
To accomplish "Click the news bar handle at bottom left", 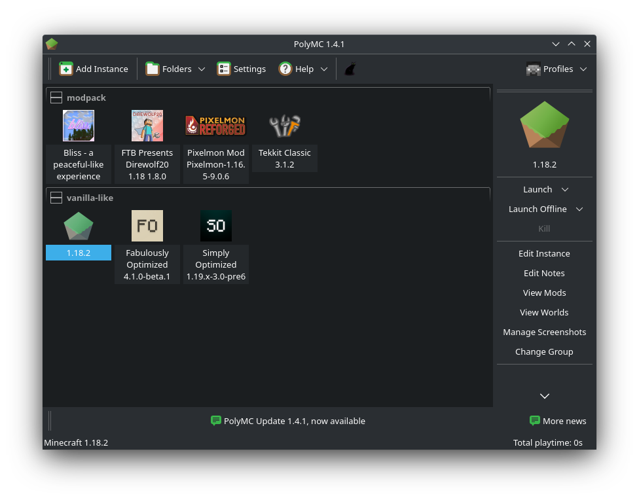I will [50, 421].
